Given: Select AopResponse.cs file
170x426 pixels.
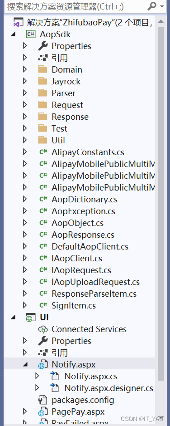Looking at the screenshot, I should (x=83, y=235).
